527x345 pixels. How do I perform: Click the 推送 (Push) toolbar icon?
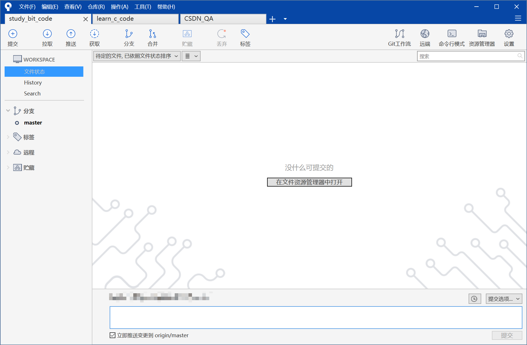71,38
